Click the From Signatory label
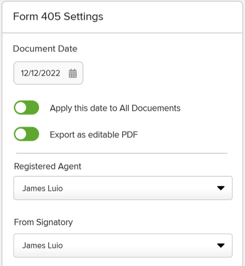245x266 pixels. [x=44, y=222]
